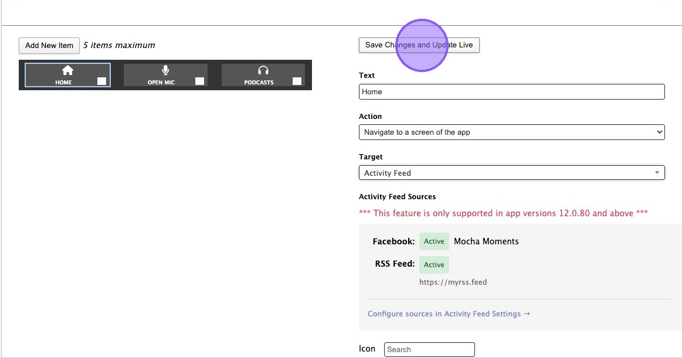Open Configure sources in Activity Feed Settings link
The width and height of the screenshot is (682, 358).
click(x=449, y=314)
